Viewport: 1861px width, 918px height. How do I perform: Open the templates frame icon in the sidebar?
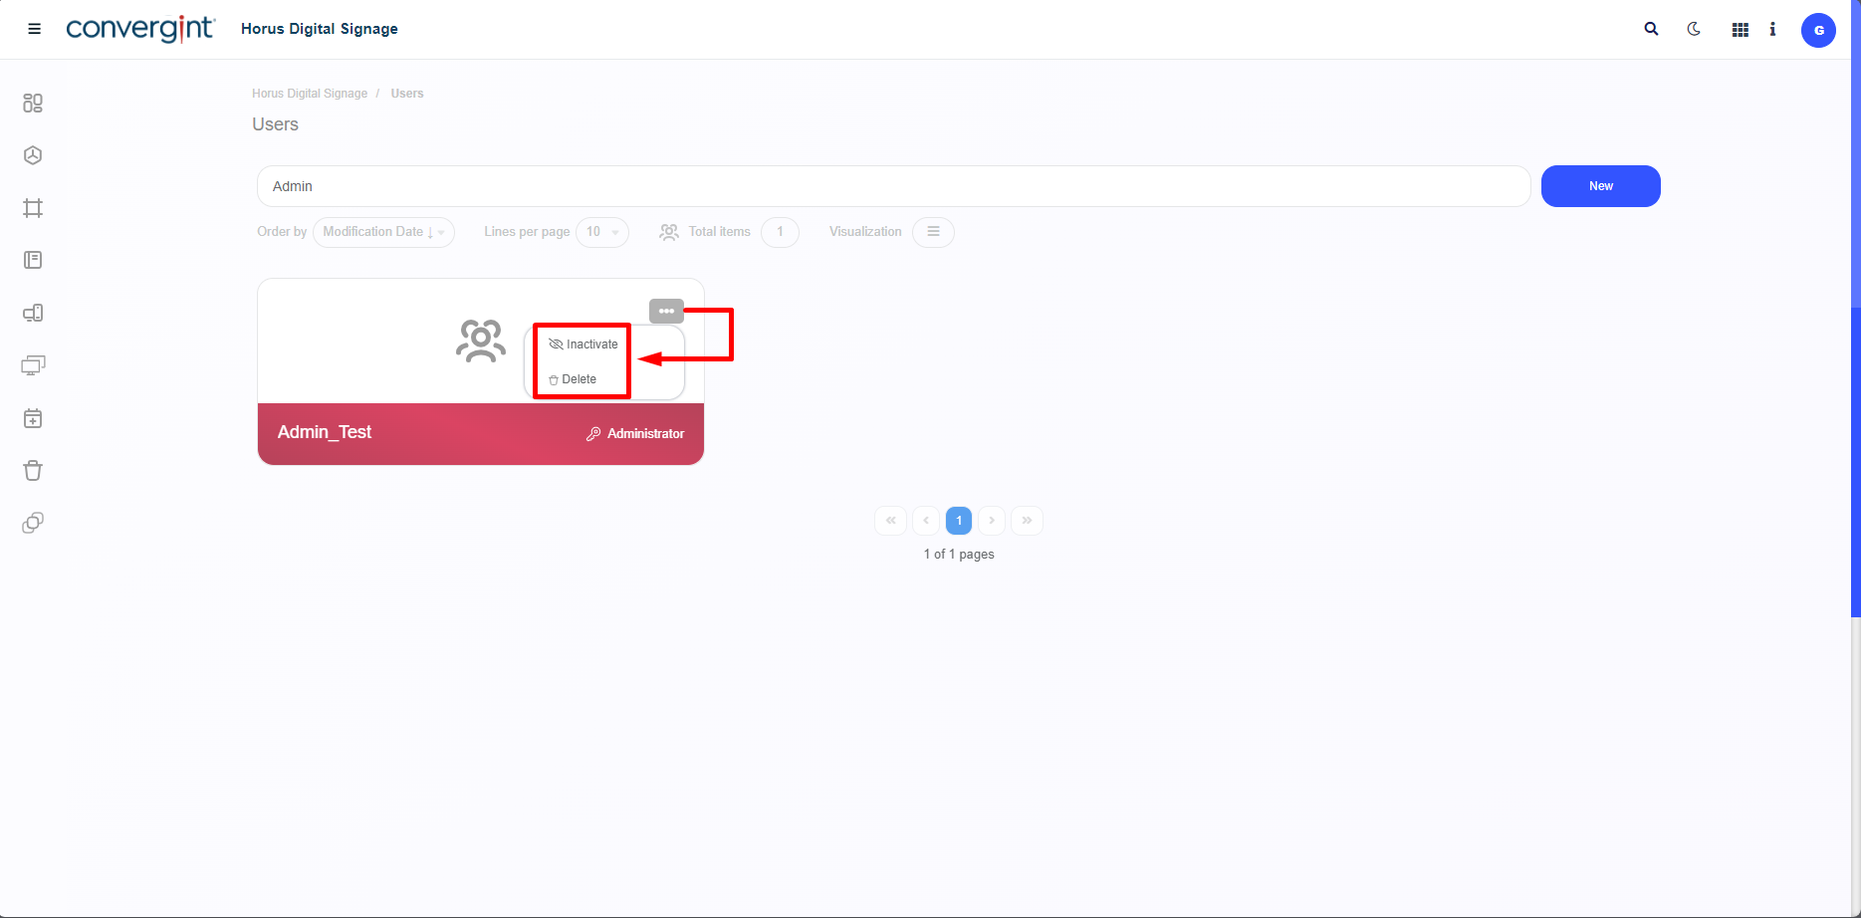pyautogui.click(x=33, y=208)
